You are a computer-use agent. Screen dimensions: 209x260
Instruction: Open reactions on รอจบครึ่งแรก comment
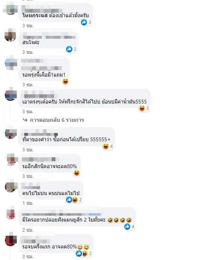pos(84,253)
